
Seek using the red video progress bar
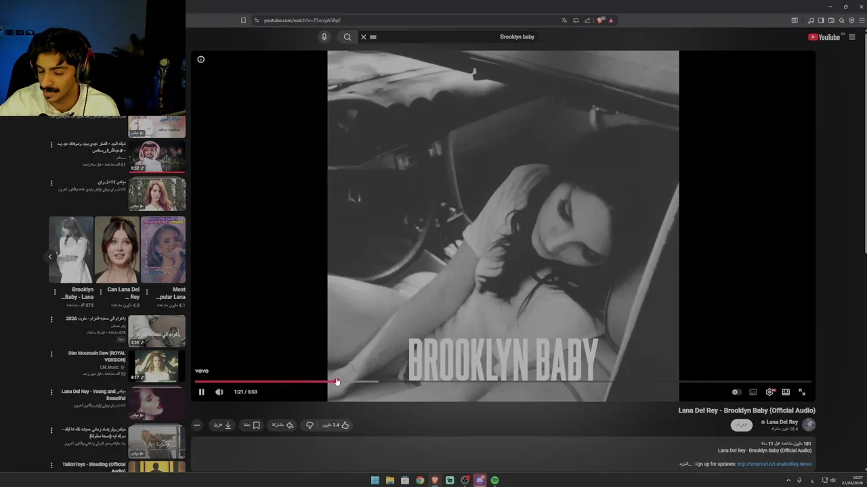click(503, 381)
